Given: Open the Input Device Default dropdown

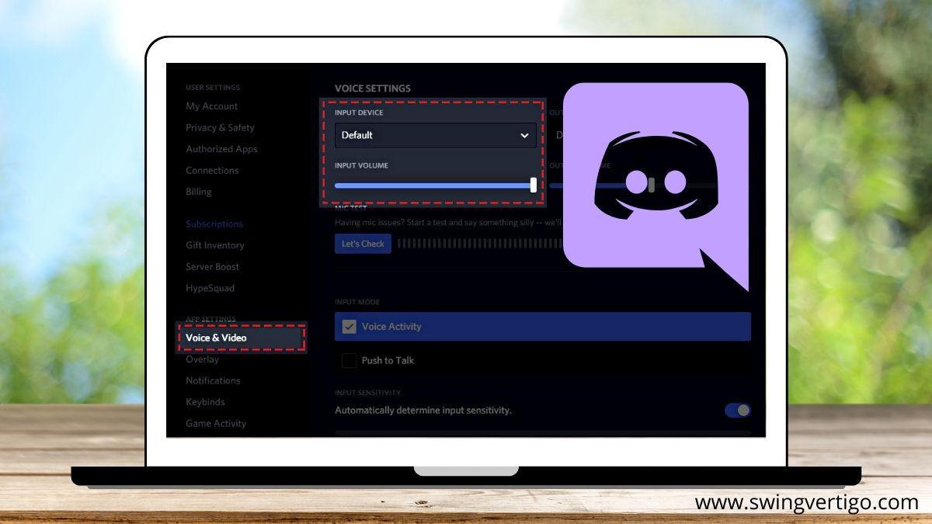Looking at the screenshot, I should [x=435, y=135].
